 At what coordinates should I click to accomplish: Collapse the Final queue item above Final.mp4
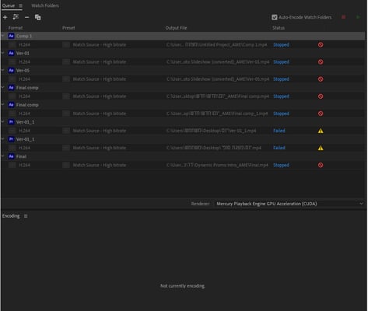click(3, 156)
